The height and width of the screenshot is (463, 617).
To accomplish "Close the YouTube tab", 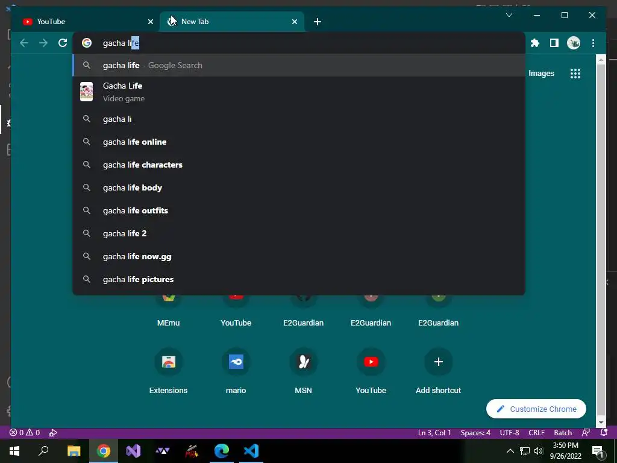I will pyautogui.click(x=150, y=22).
